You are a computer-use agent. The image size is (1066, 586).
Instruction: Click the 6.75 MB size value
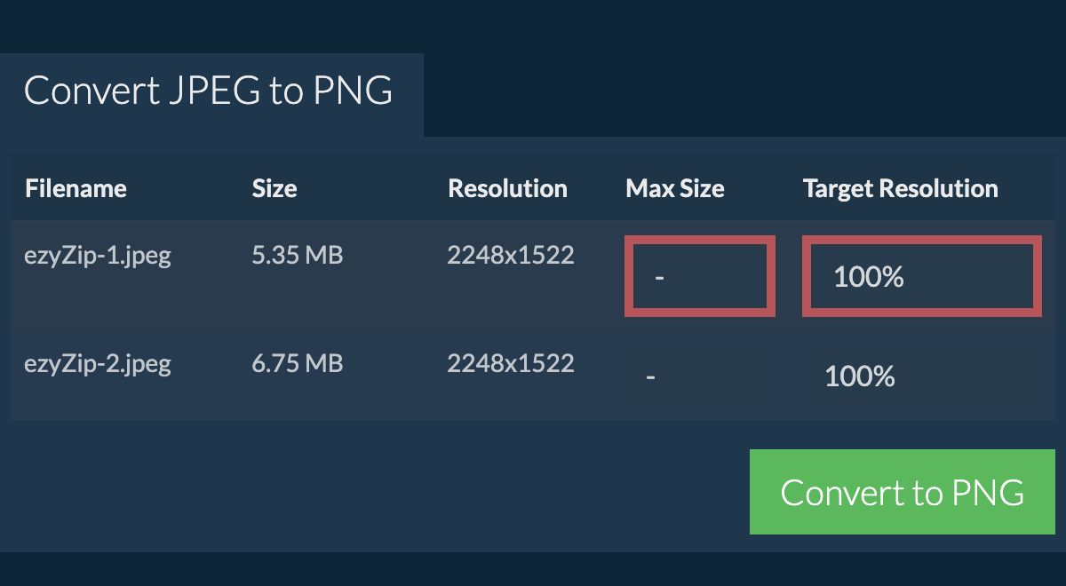298,363
